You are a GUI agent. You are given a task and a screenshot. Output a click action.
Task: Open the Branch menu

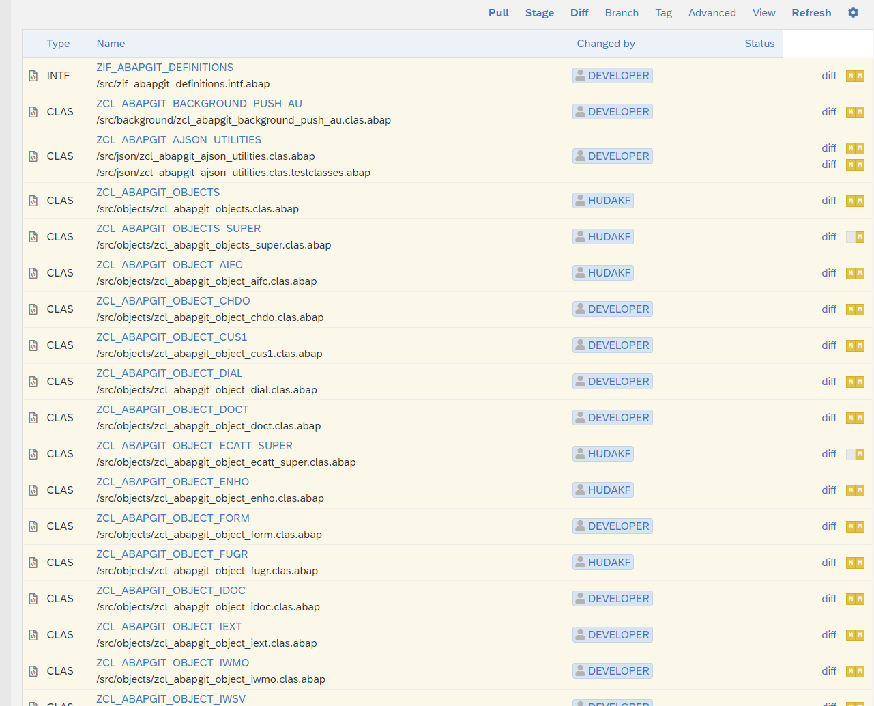tap(622, 12)
